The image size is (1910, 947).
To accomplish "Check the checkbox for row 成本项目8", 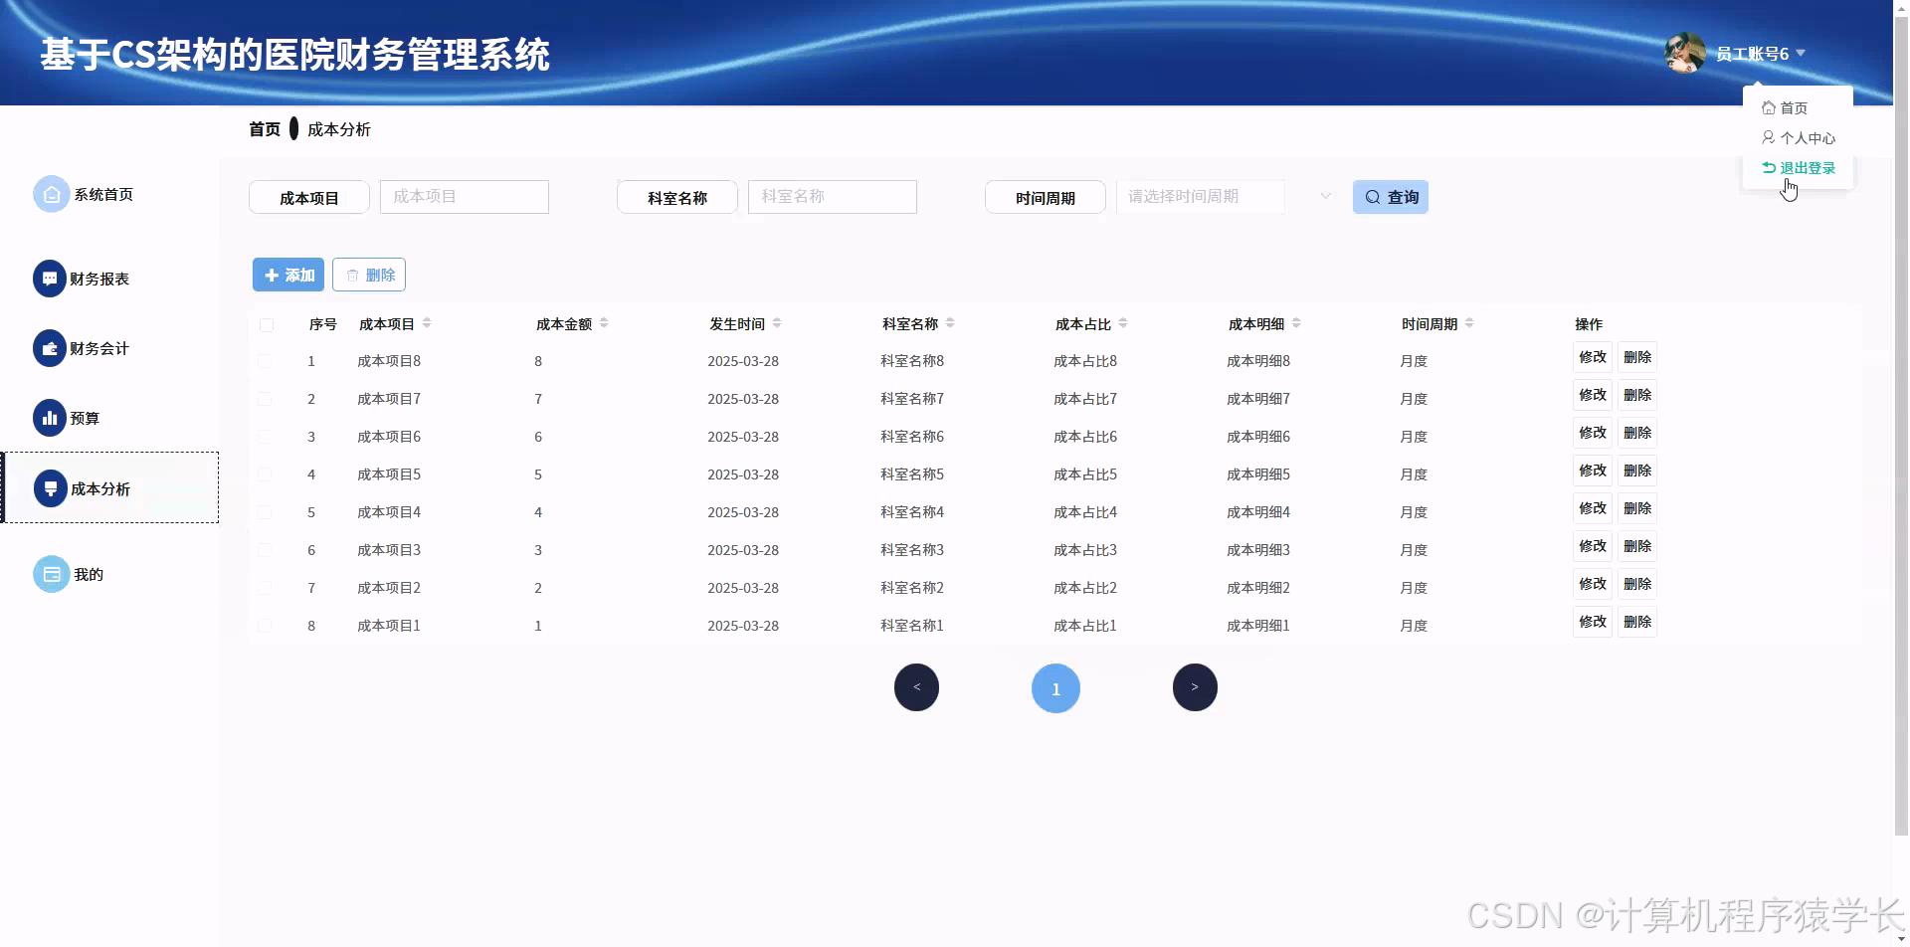I will click(x=265, y=360).
